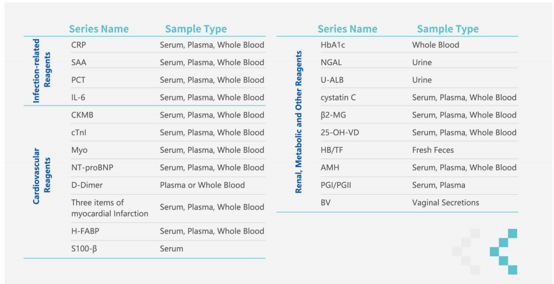Select the CRP series name
The width and height of the screenshot is (554, 284).
(x=78, y=45)
